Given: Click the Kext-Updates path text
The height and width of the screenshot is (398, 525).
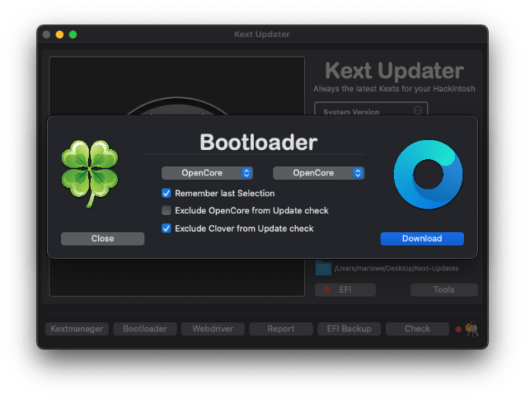Looking at the screenshot, I should click(396, 268).
